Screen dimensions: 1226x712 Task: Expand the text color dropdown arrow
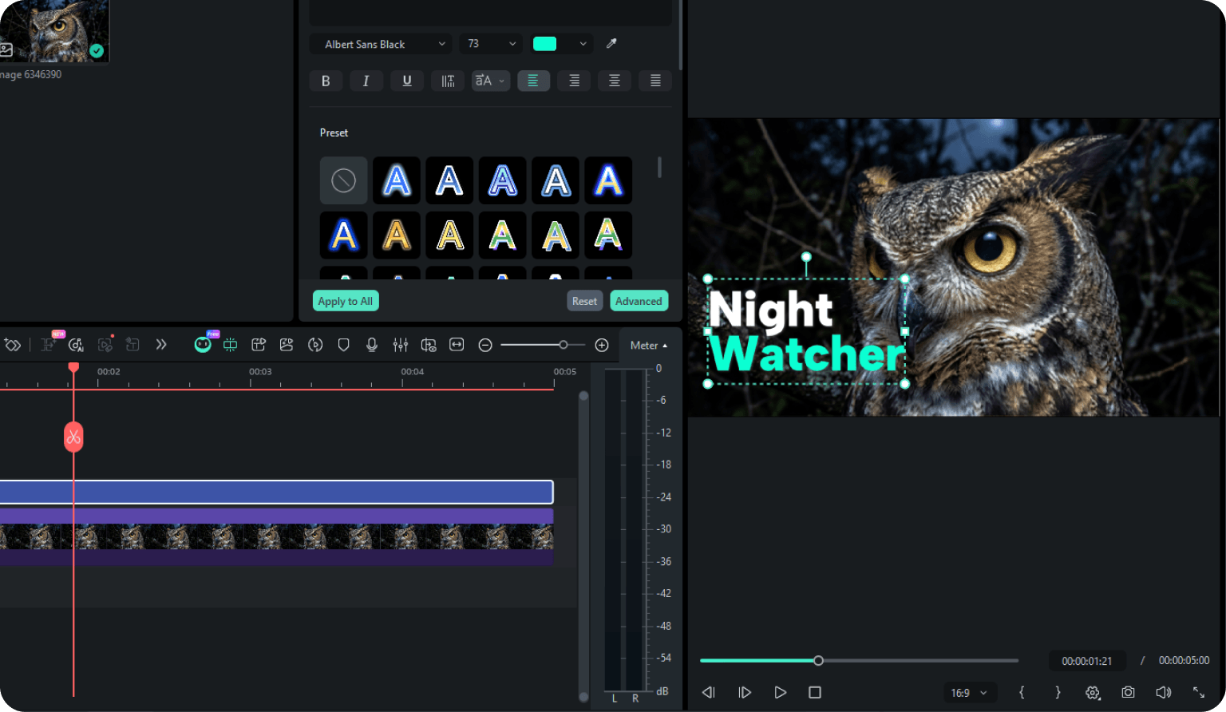(x=583, y=44)
